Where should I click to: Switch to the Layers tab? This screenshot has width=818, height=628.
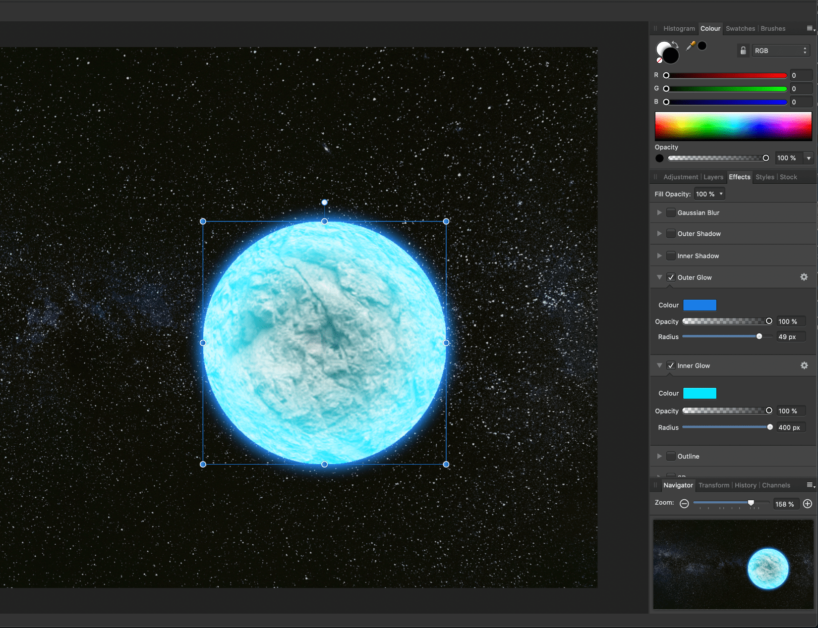pyautogui.click(x=713, y=177)
